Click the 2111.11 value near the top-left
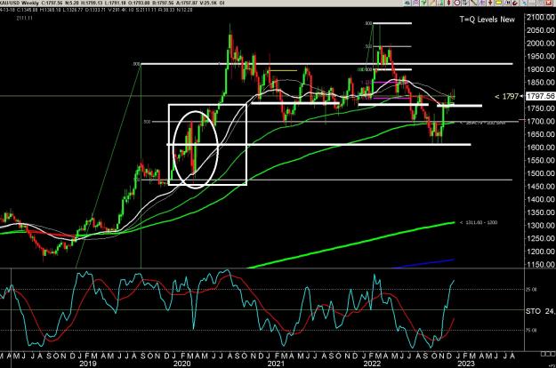 point(25,18)
